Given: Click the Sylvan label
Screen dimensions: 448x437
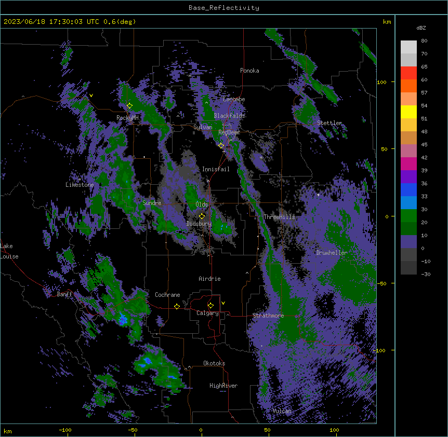Looking at the screenshot, I should pyautogui.click(x=203, y=127).
